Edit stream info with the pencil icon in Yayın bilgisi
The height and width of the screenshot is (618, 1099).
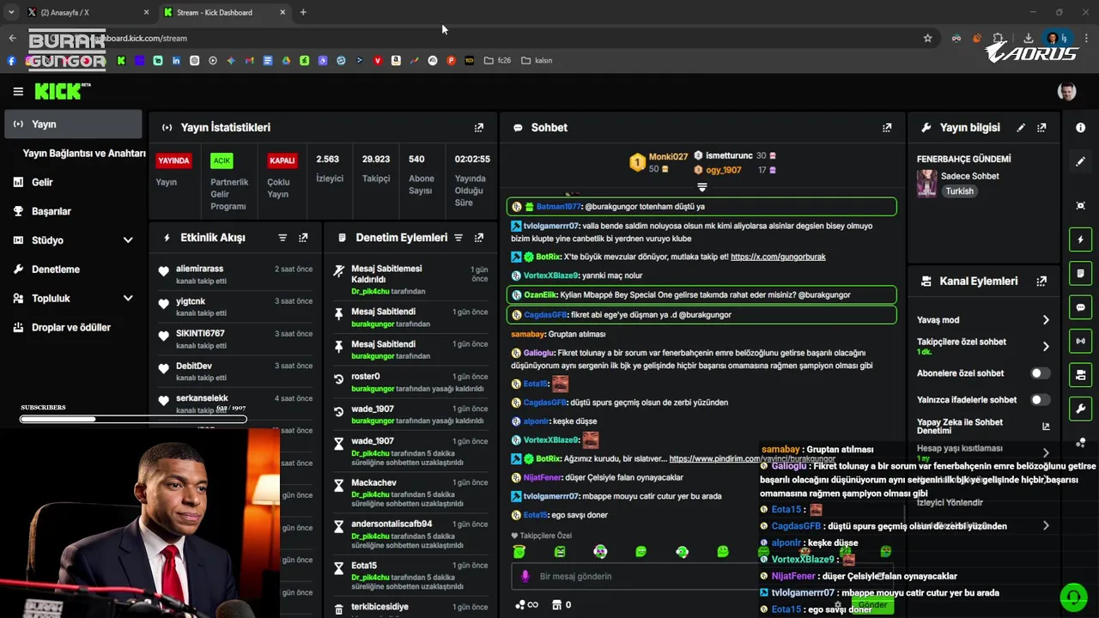pyautogui.click(x=1021, y=127)
